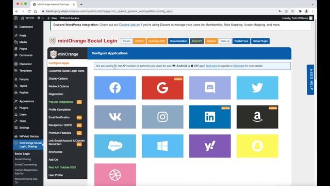Screen dimensions: 330x186
Task: Open the Discord app configuration tile
Action: [x=210, y=88]
